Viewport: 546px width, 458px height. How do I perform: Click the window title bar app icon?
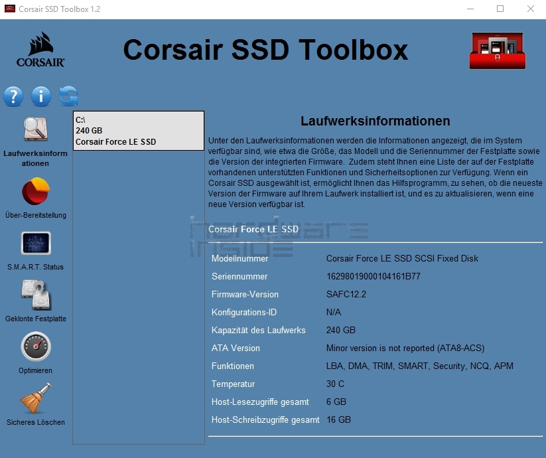pyautogui.click(x=10, y=9)
